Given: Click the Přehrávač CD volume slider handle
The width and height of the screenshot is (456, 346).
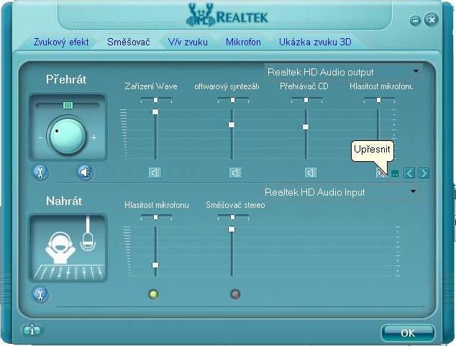Looking at the screenshot, I should coord(306,127).
